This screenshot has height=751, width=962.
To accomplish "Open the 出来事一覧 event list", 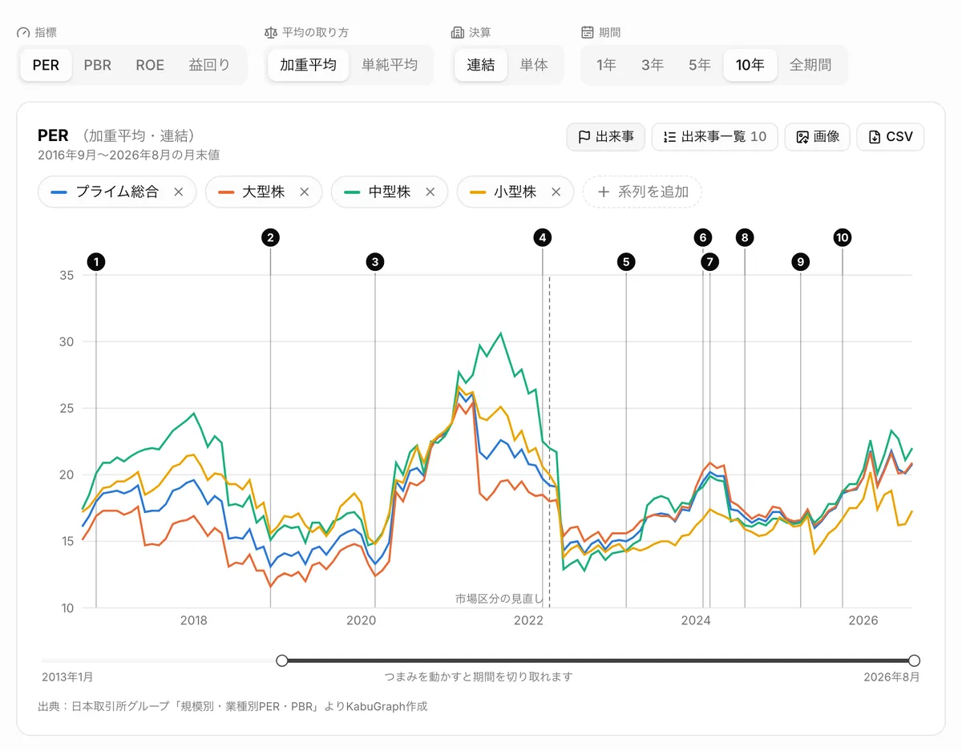I will pos(715,136).
